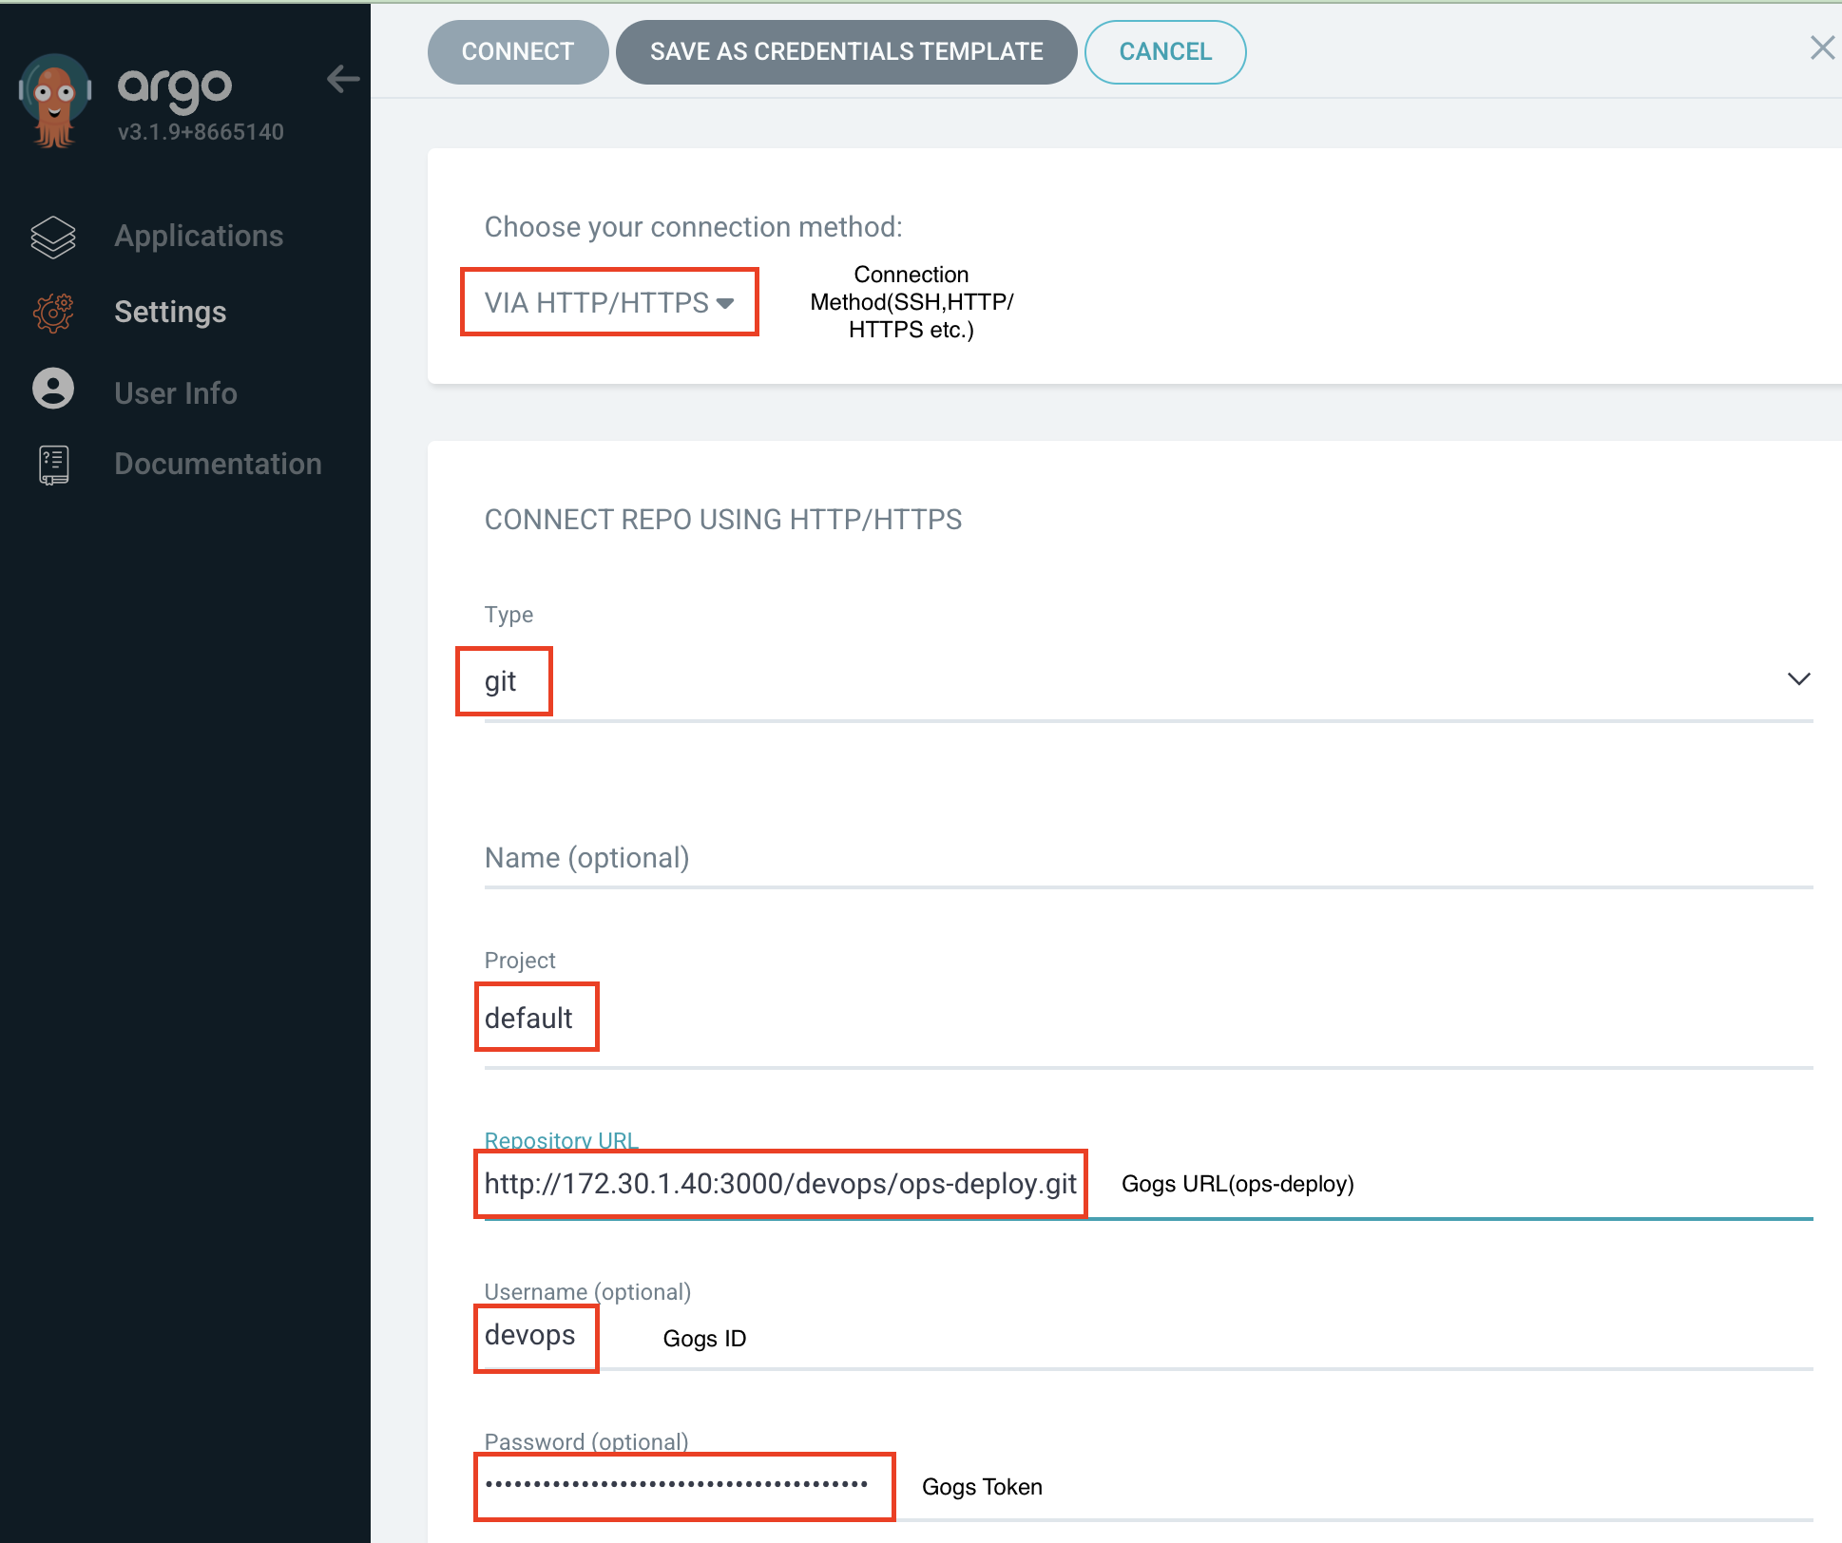Click the CANCEL button
Image resolution: width=1842 pixels, height=1543 pixels.
point(1164,52)
